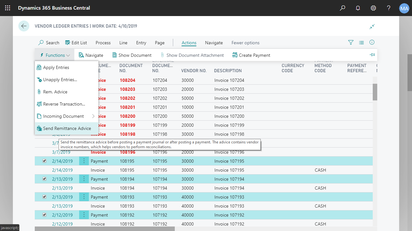Viewport: 412px width, 231px height.
Task: Click Show Document
Action: pyautogui.click(x=132, y=55)
